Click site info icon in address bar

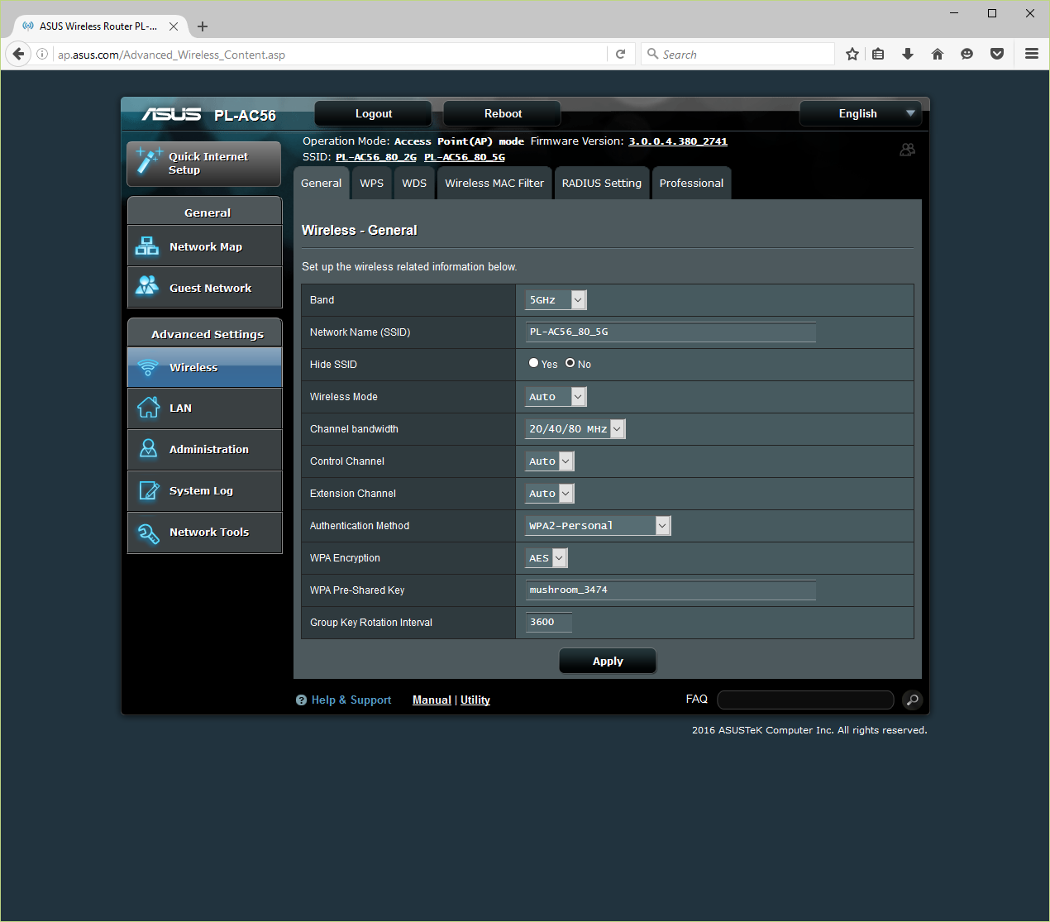42,54
